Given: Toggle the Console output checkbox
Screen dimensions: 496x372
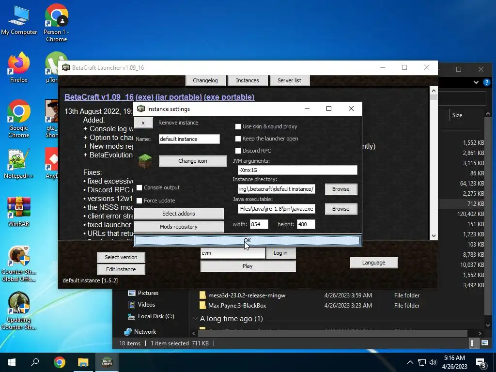Looking at the screenshot, I should tap(139, 187).
